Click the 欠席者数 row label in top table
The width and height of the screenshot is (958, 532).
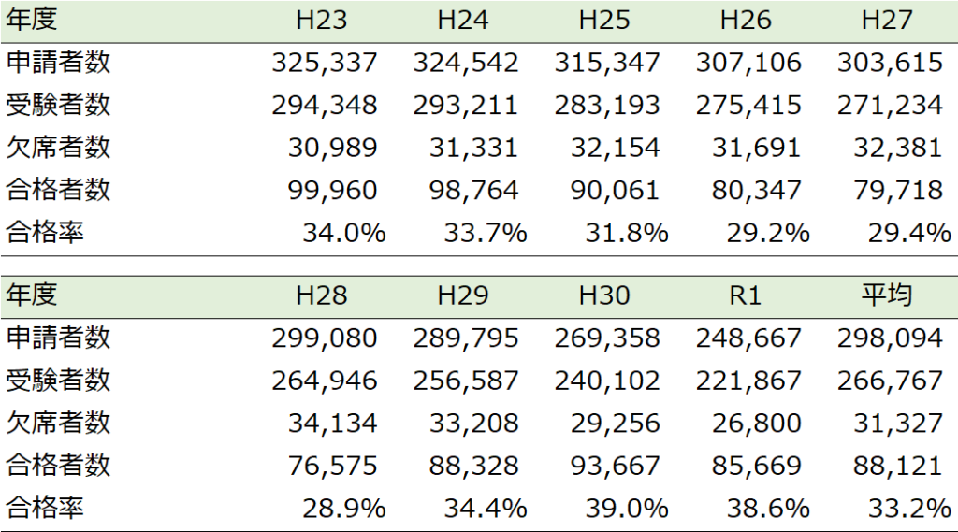coord(58,148)
